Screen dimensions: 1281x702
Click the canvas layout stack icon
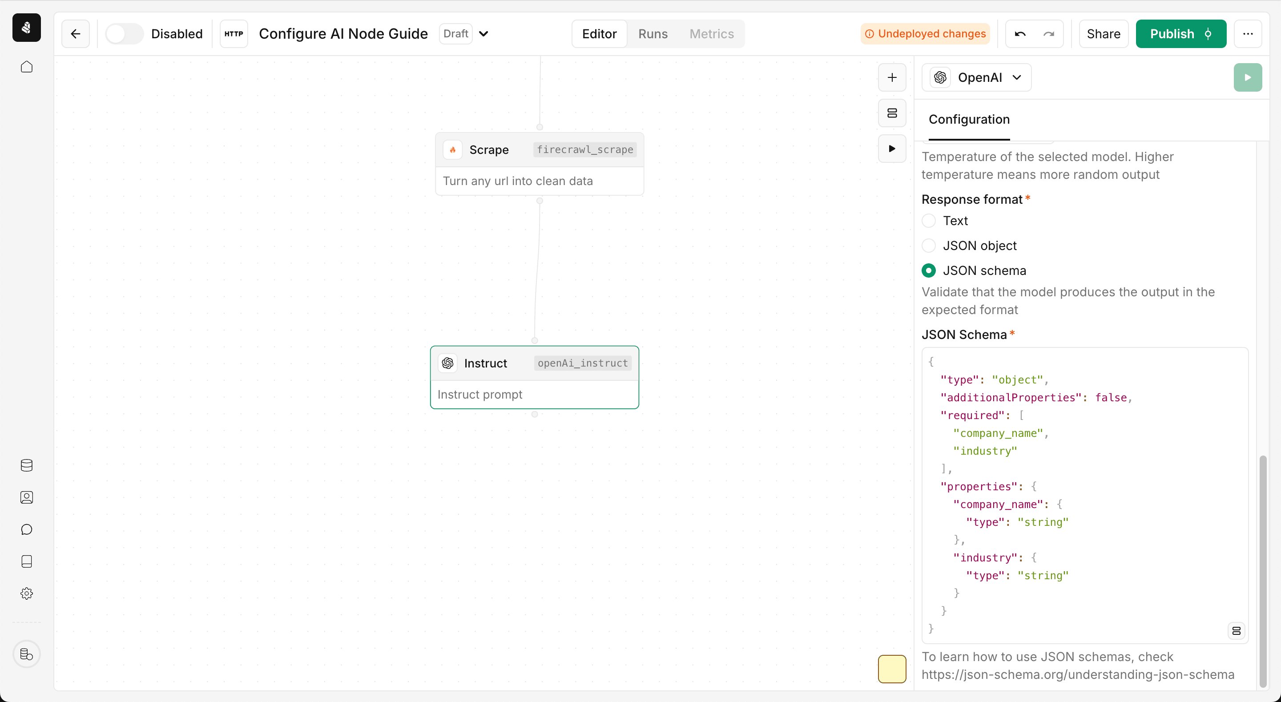point(892,113)
